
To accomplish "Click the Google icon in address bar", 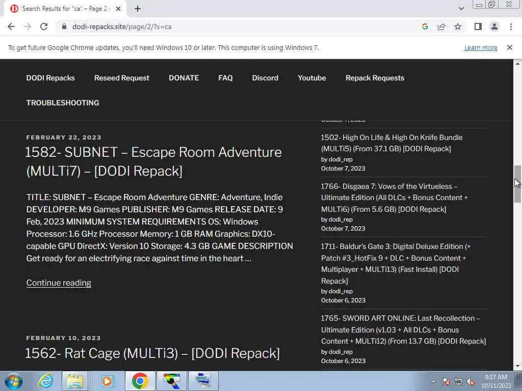I will 425,26.
